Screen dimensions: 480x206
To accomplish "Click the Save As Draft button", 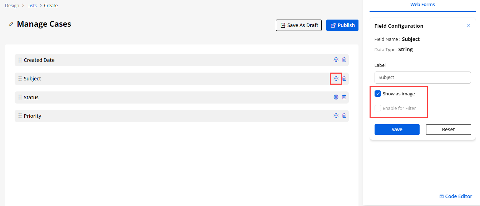I will pyautogui.click(x=299, y=25).
